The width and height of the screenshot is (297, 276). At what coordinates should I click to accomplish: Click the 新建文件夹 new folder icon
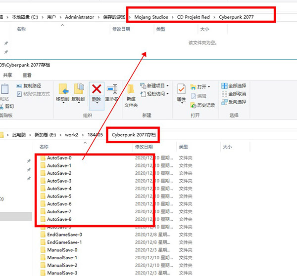click(131, 89)
